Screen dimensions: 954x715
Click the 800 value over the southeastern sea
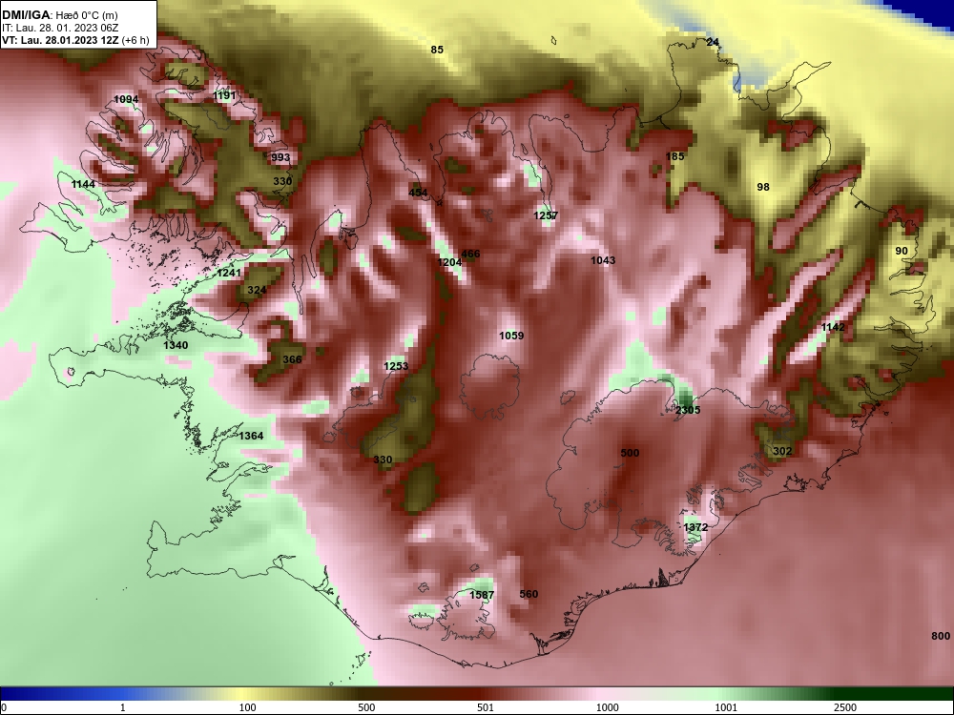click(940, 636)
